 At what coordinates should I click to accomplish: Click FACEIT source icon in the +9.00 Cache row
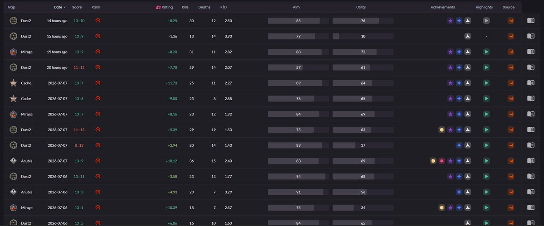tap(510, 99)
